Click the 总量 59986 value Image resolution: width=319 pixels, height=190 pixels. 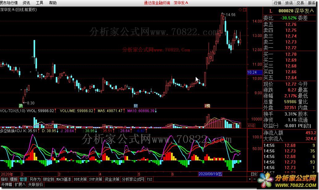tap(290, 102)
